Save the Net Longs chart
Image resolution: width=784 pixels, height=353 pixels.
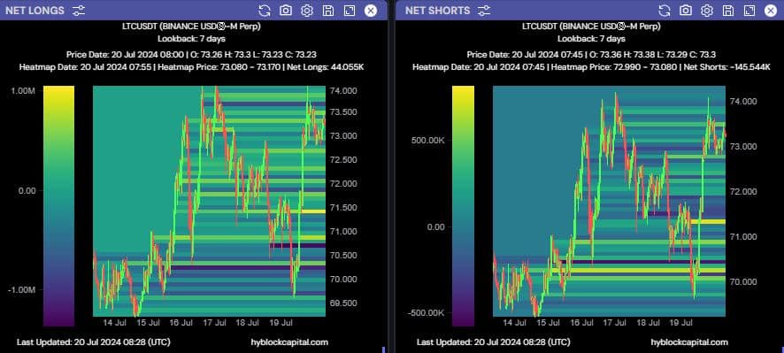(x=328, y=11)
